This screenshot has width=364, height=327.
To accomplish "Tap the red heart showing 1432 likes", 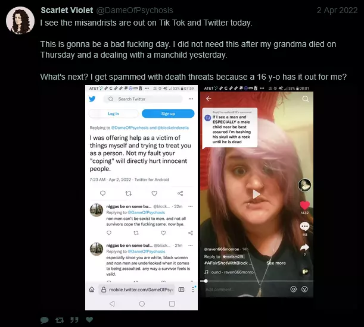I will [x=304, y=205].
